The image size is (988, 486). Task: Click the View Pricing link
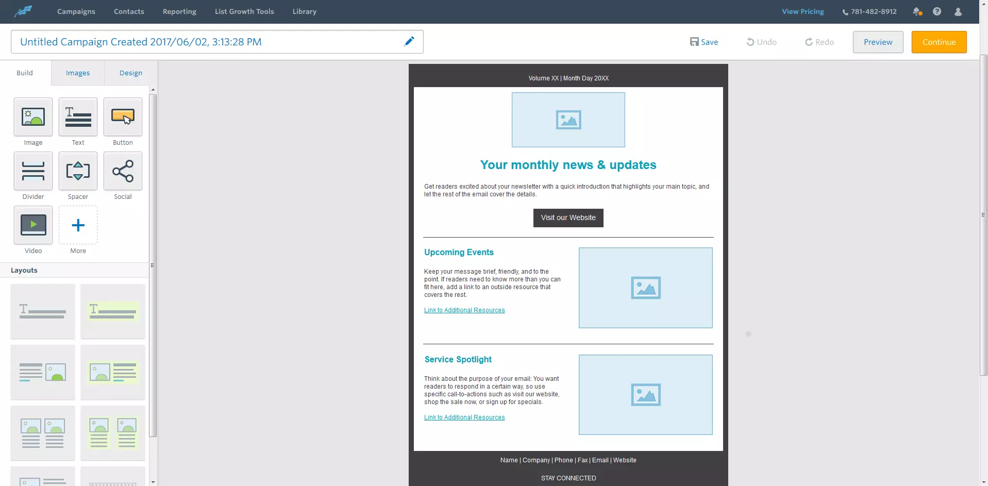tap(802, 11)
